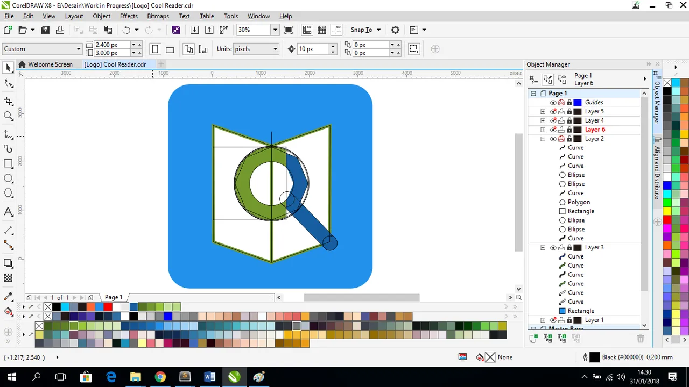The width and height of the screenshot is (689, 387).
Task: Click the New document icon
Action: click(8, 30)
